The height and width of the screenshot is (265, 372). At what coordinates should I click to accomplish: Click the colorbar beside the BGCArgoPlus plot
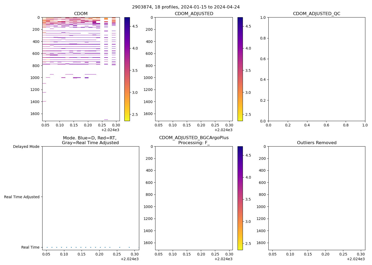pos(240,198)
